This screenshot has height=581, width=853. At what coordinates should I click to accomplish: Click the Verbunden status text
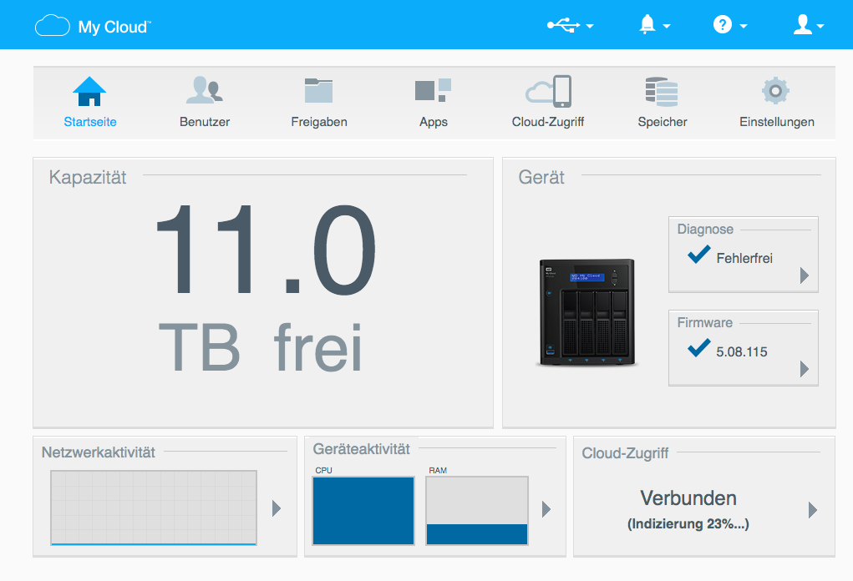coord(688,498)
